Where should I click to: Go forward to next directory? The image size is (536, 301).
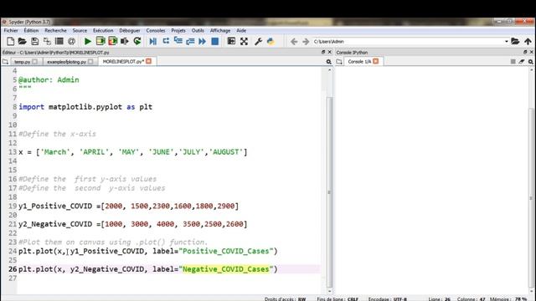point(306,41)
